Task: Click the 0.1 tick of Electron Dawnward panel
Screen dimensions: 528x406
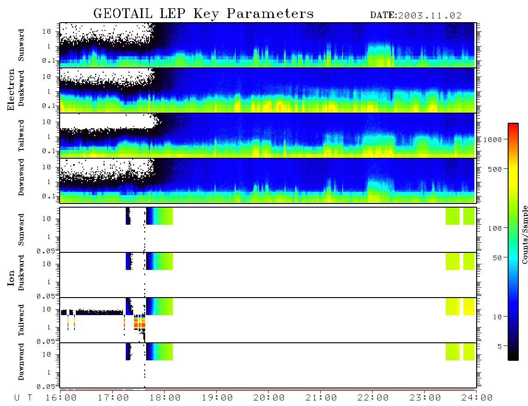Action: pyautogui.click(x=49, y=196)
